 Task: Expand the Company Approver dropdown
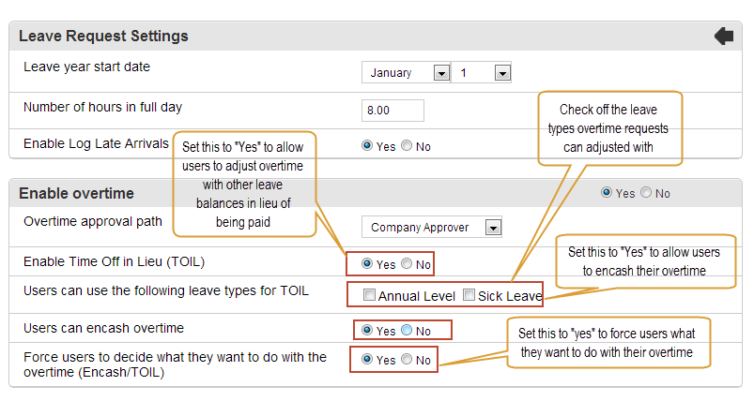[432, 228]
